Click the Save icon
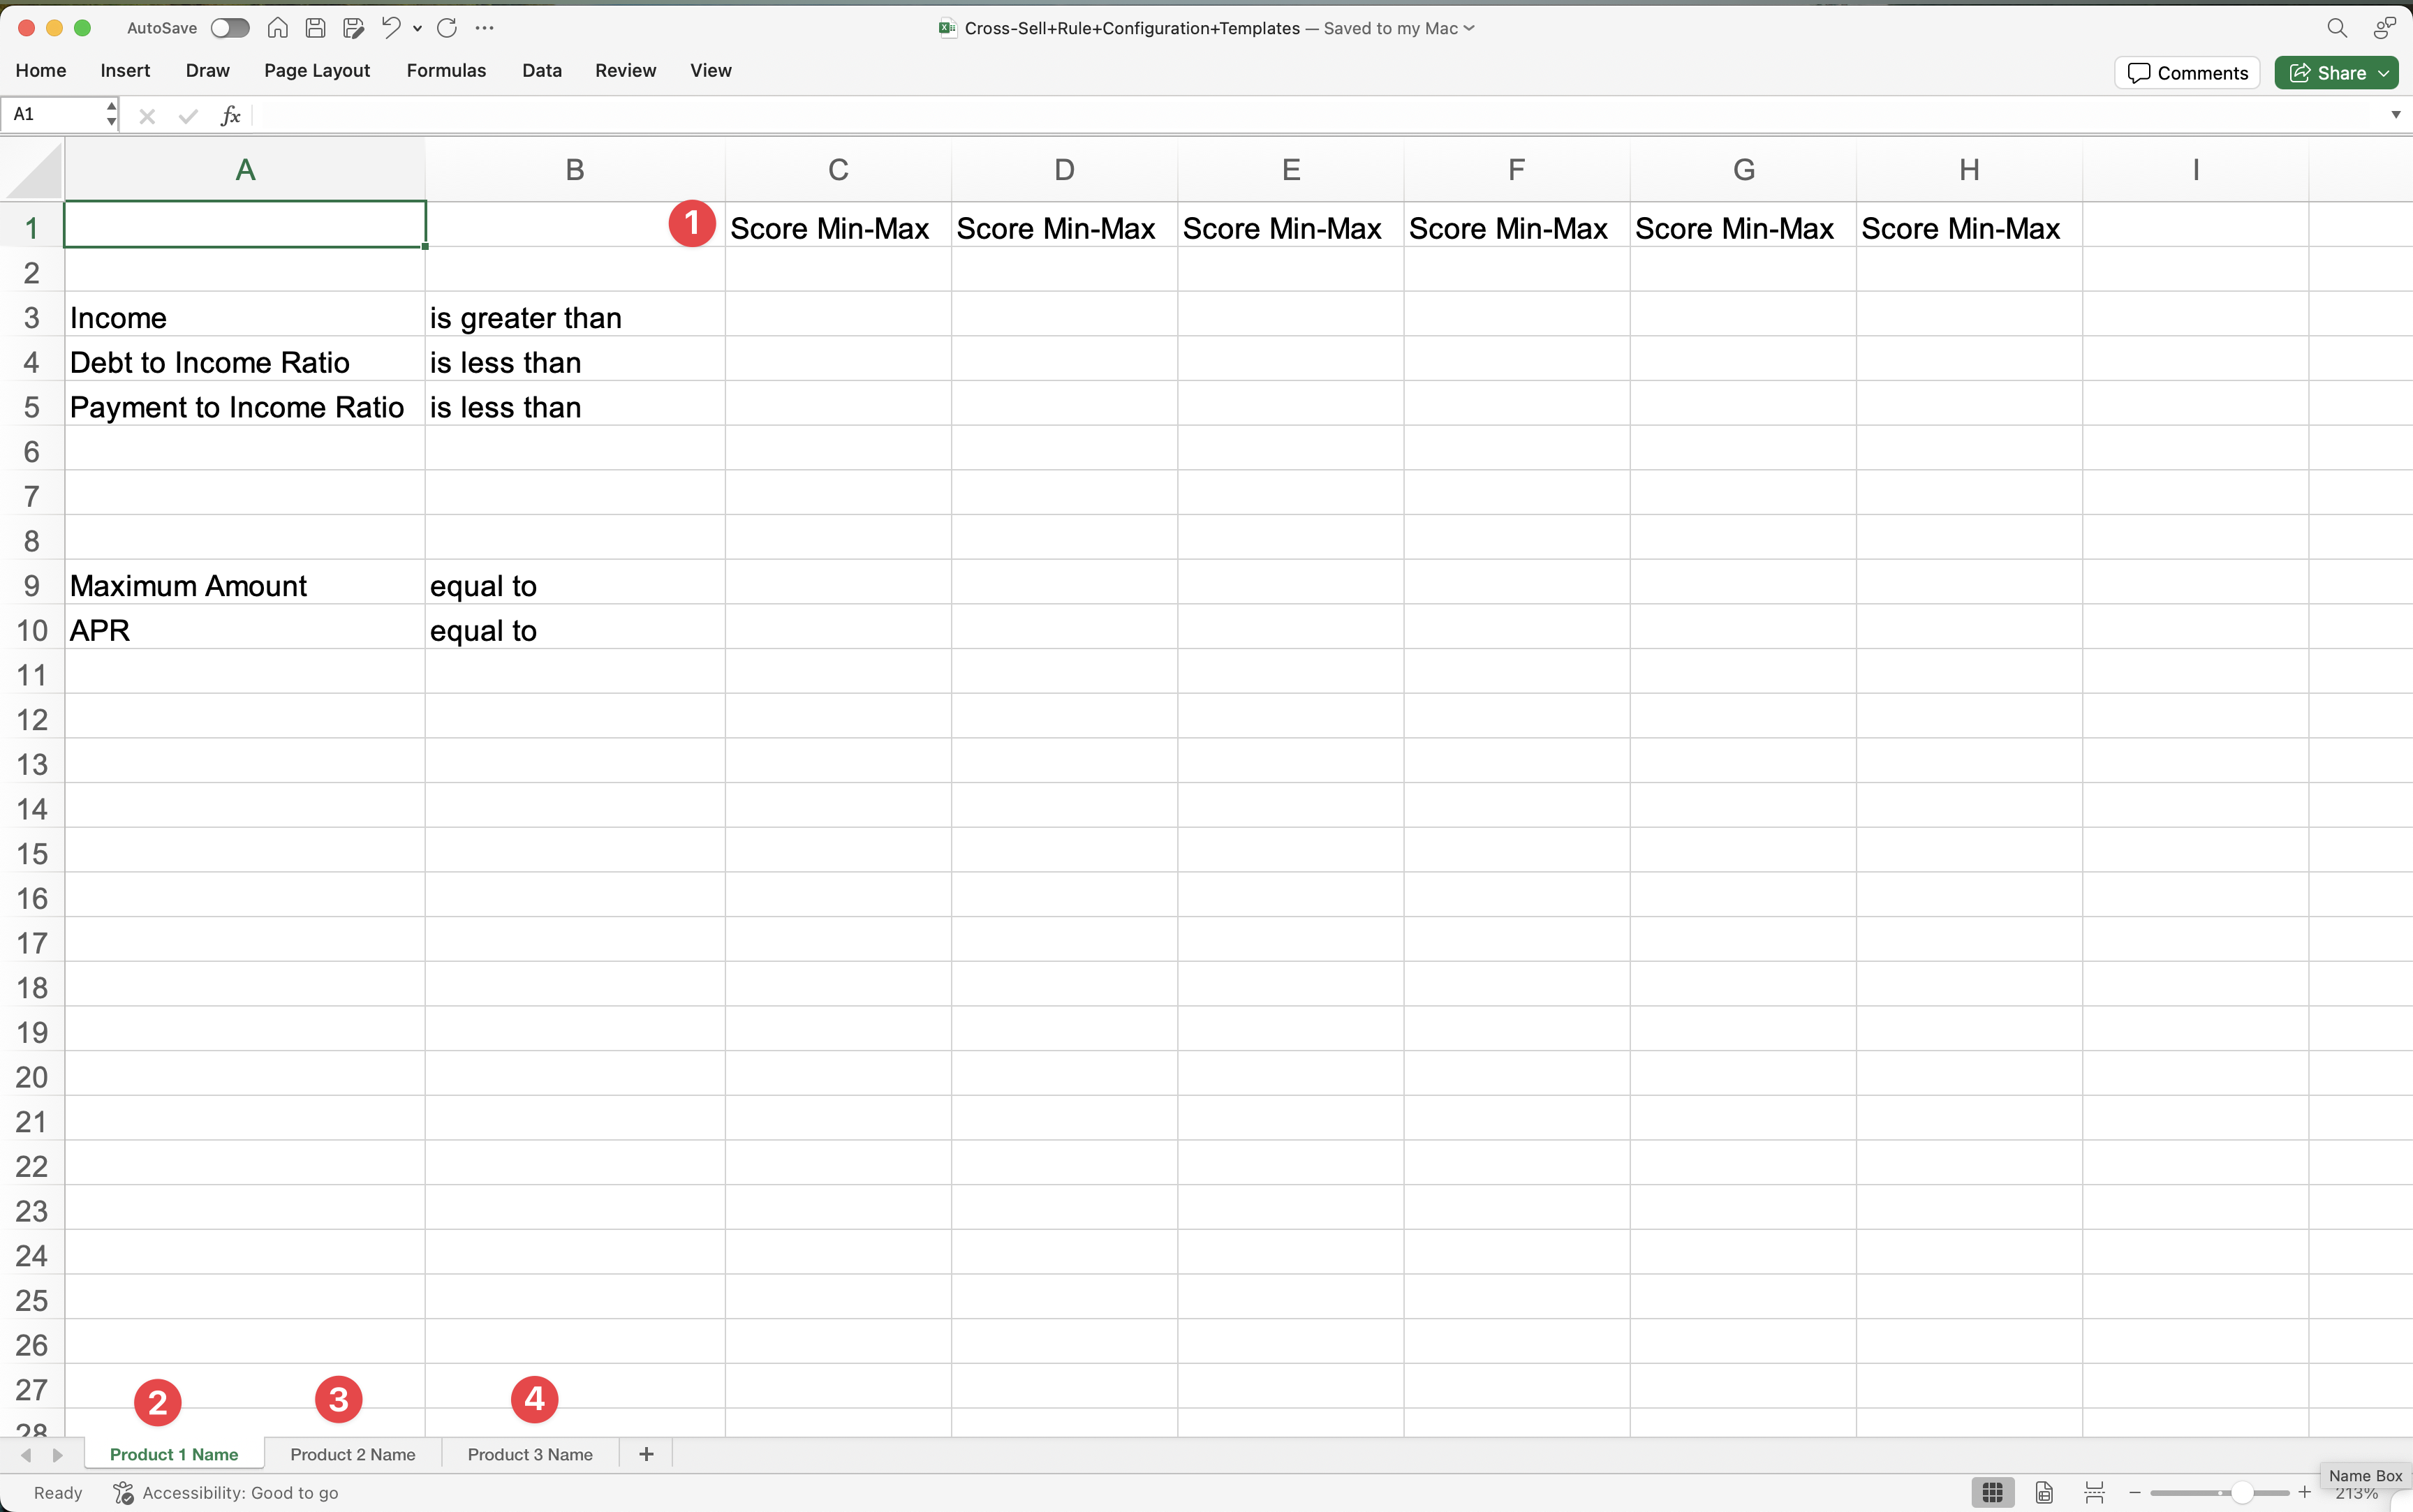This screenshot has height=1512, width=2413. 315,28
